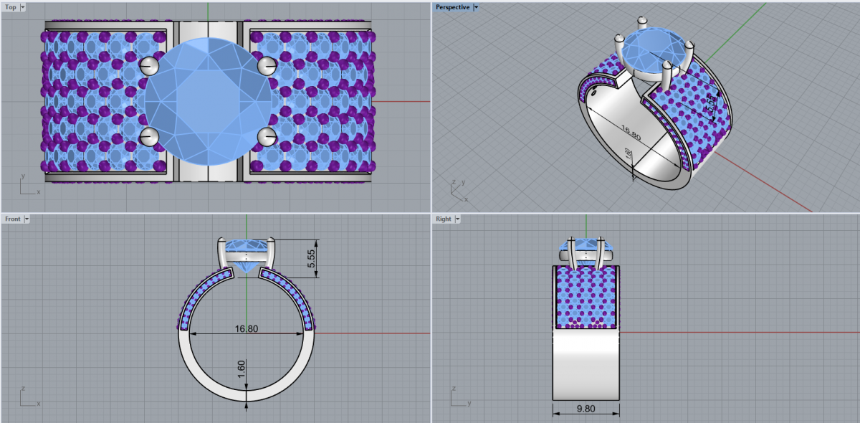The height and width of the screenshot is (423, 860).
Task: Click the world axis icon in Front viewport
Action: (27, 396)
